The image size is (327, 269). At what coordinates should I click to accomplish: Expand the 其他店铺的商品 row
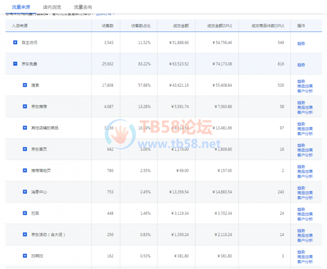(x=25, y=128)
